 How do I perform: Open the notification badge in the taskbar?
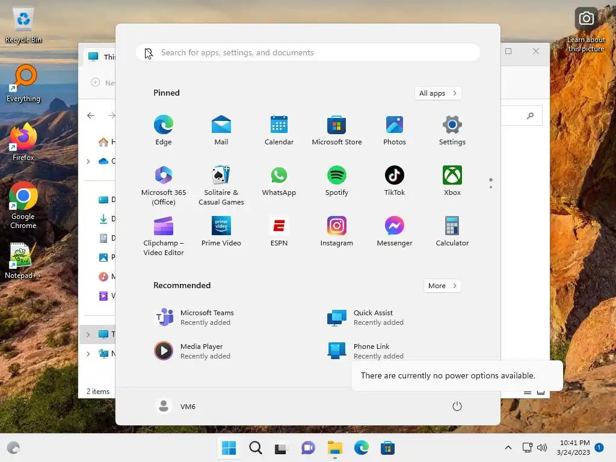tap(599, 447)
